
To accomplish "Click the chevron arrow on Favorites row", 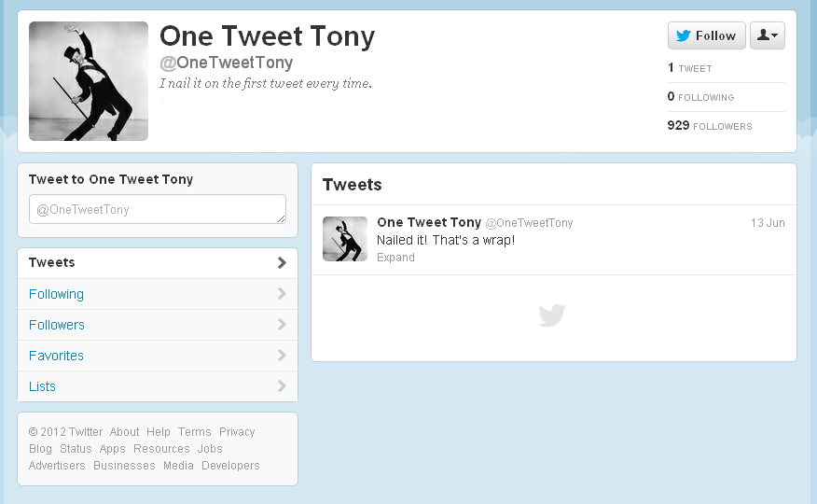I will pos(282,356).
